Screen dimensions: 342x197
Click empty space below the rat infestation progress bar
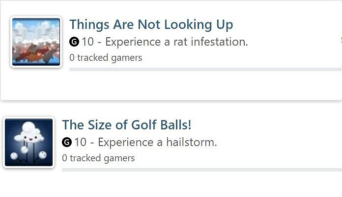coord(197,86)
